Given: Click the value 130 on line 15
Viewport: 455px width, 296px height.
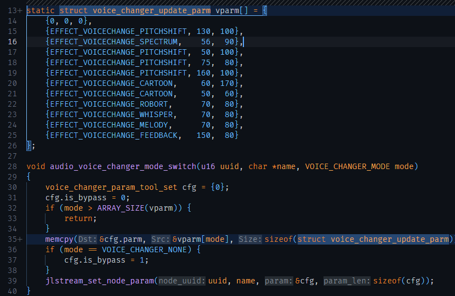Looking at the screenshot, I should [203, 31].
